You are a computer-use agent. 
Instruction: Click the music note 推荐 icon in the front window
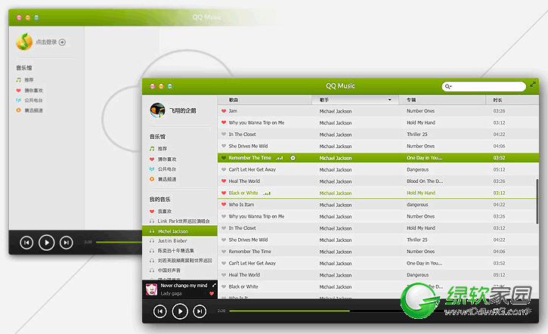tap(152, 148)
